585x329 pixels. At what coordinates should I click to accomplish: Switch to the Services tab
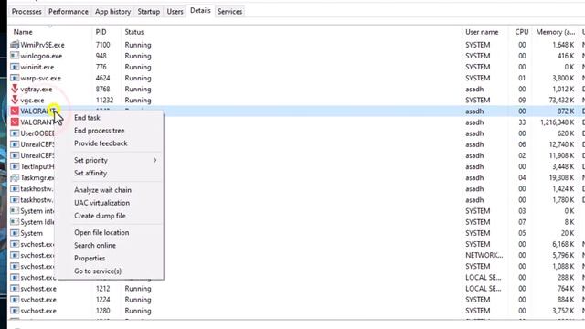(229, 12)
